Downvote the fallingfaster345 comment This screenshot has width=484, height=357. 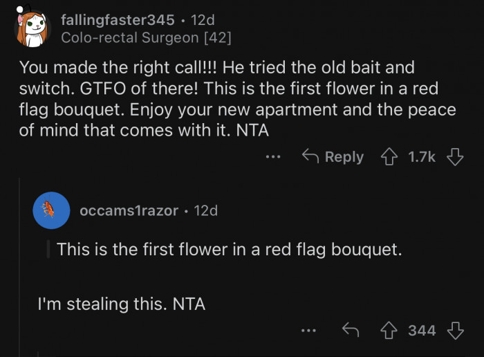(x=454, y=157)
